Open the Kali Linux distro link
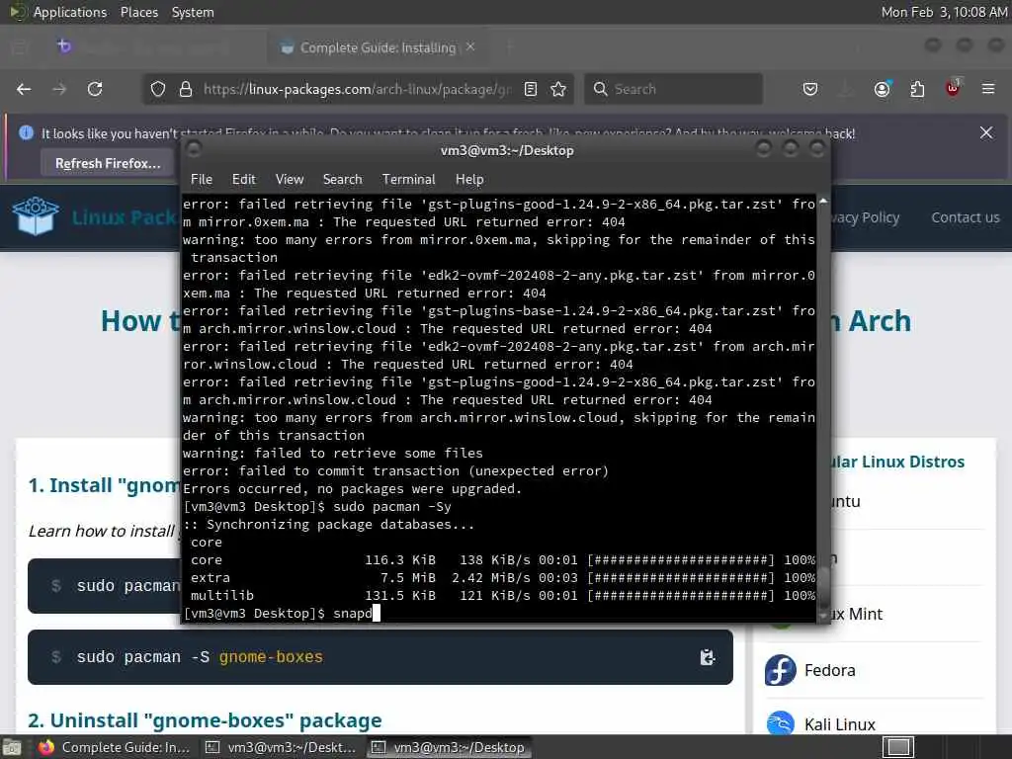Screen dimensions: 1012x759 tap(839, 724)
